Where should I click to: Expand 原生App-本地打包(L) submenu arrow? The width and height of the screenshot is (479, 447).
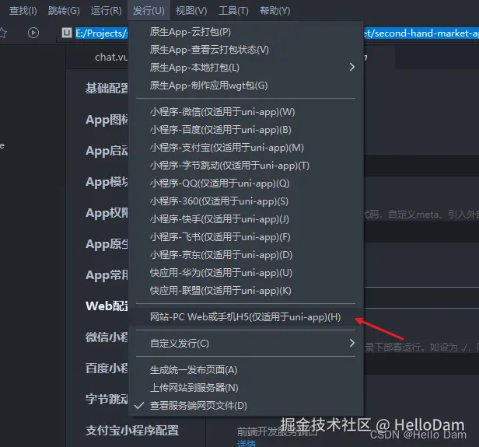point(352,67)
